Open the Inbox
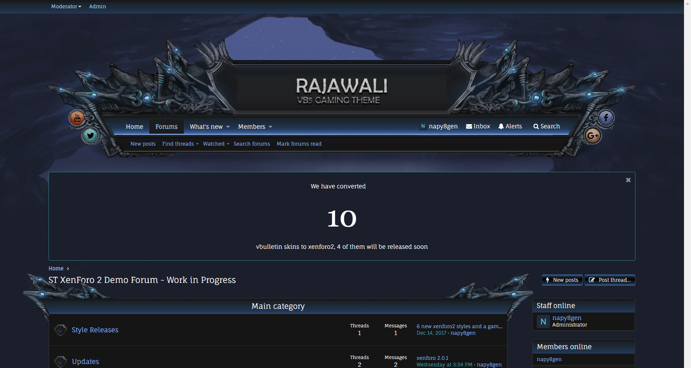691x368 pixels. pyautogui.click(x=478, y=126)
